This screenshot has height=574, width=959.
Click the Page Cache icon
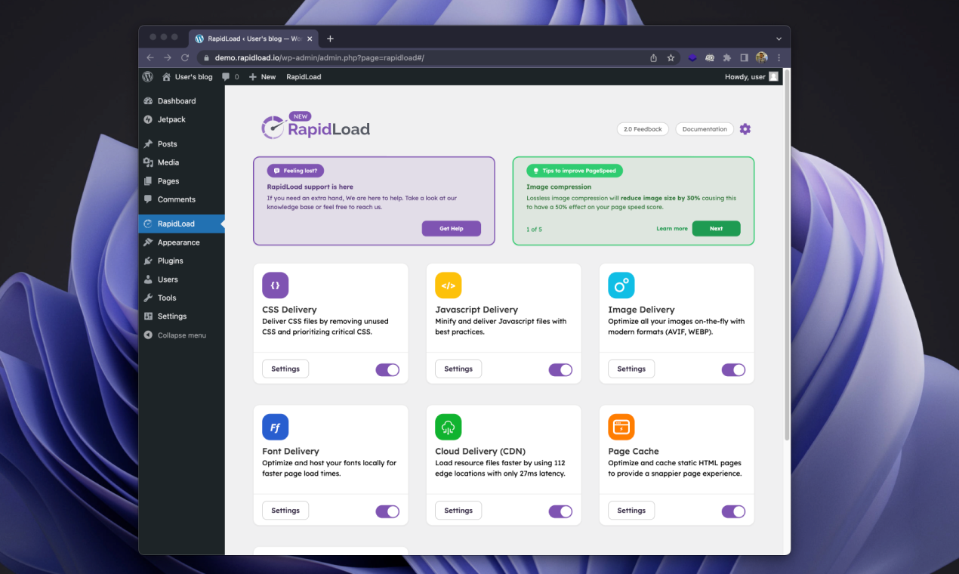coord(621,427)
